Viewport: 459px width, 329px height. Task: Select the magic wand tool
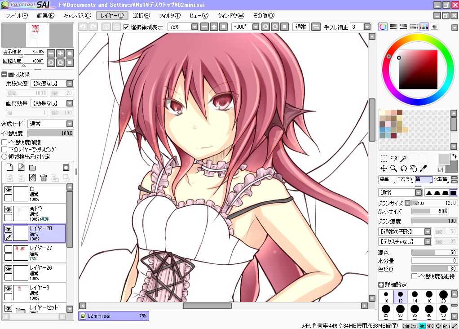pos(404,159)
